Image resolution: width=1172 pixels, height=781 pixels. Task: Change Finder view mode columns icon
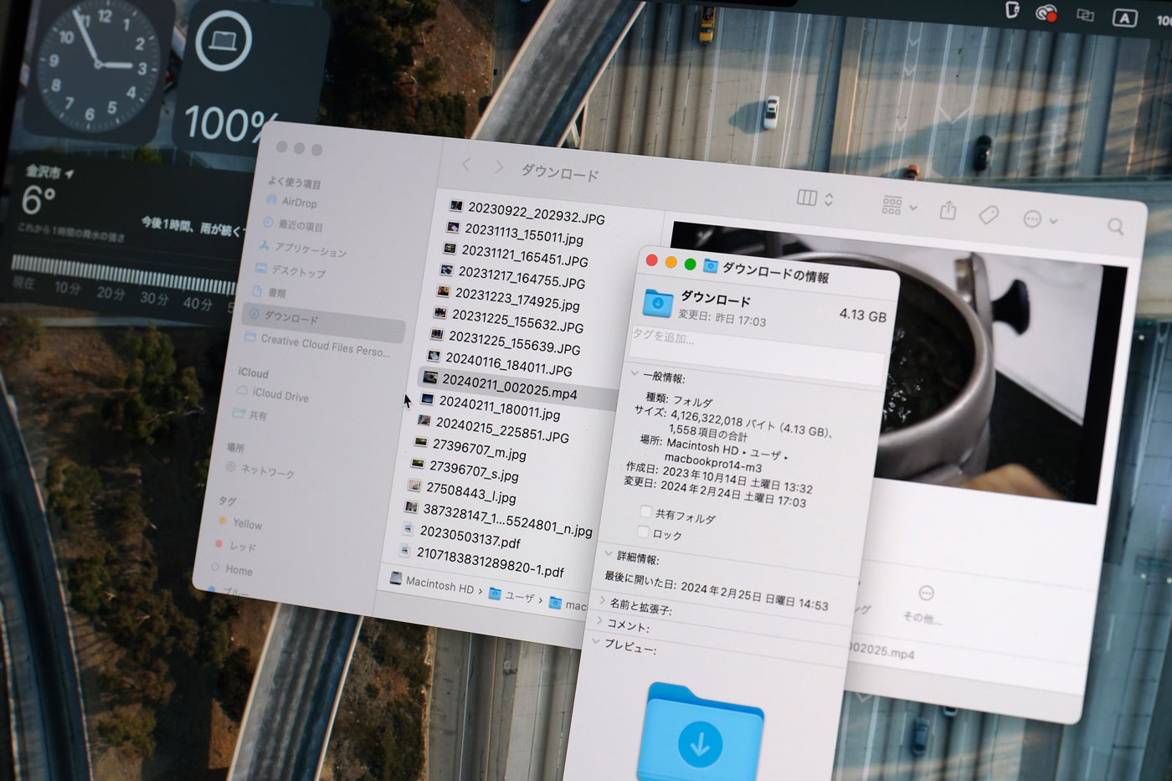815,198
